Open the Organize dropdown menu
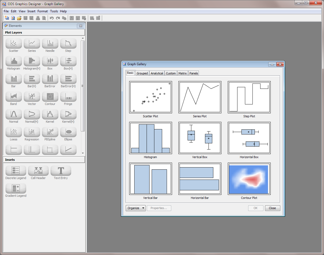Image resolution: width=324 pixels, height=255 pixels. click(x=135, y=208)
